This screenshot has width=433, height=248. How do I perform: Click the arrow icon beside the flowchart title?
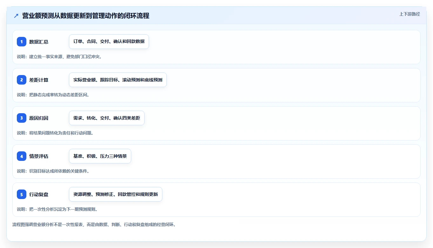[16, 16]
